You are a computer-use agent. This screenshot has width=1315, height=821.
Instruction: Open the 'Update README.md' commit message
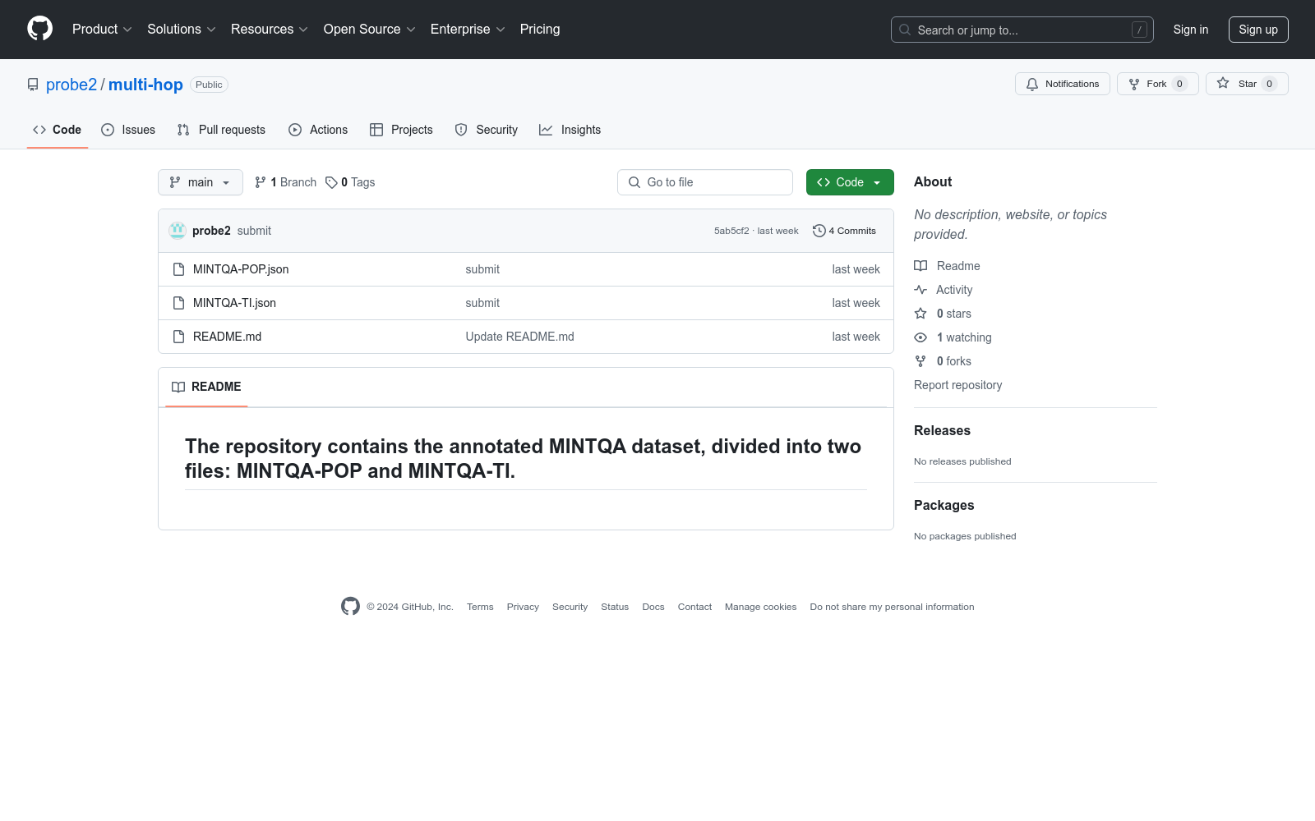pyautogui.click(x=520, y=337)
